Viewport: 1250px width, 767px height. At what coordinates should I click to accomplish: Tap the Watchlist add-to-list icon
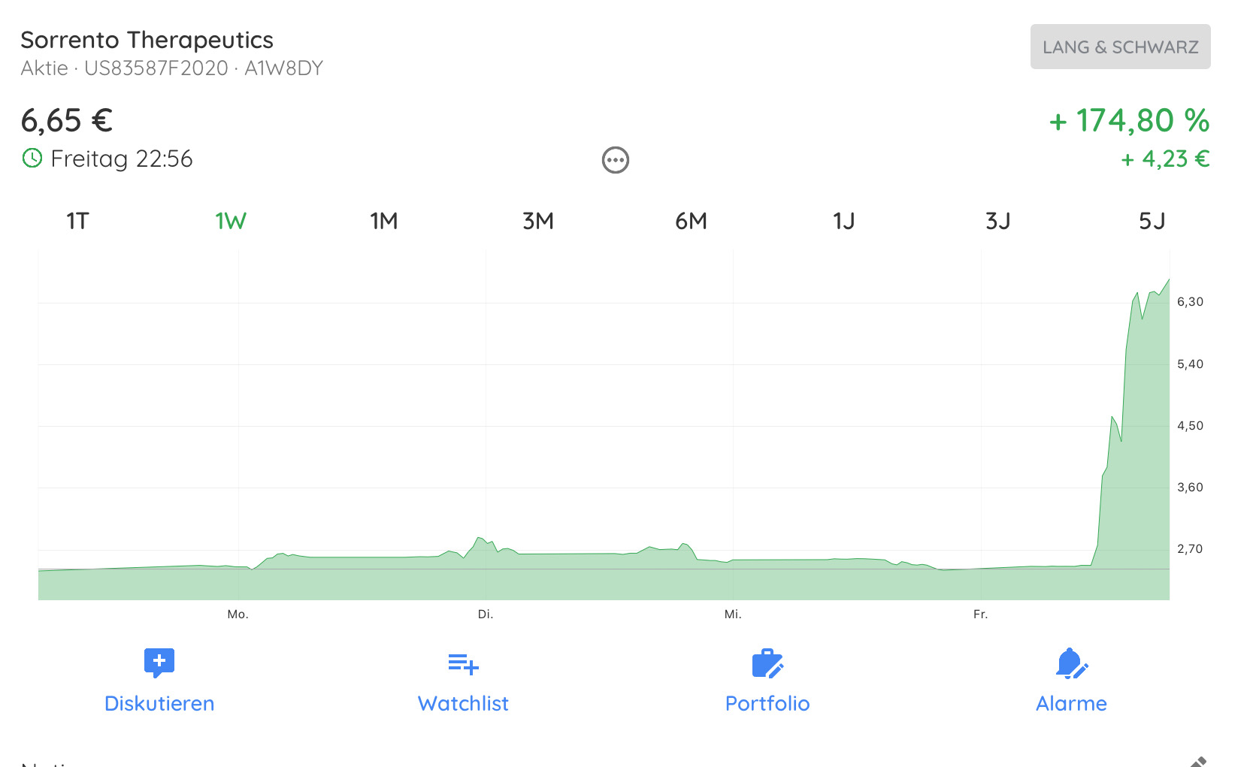point(463,664)
